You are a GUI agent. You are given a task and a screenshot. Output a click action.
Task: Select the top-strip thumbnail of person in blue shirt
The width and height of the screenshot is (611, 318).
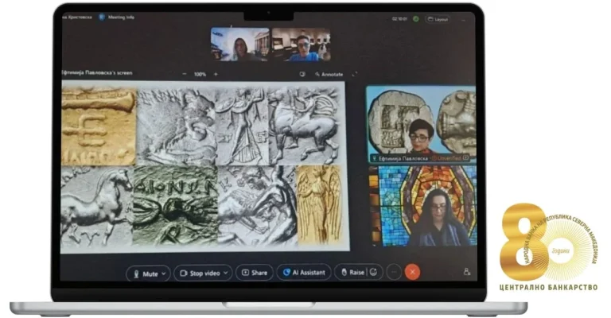click(x=302, y=45)
